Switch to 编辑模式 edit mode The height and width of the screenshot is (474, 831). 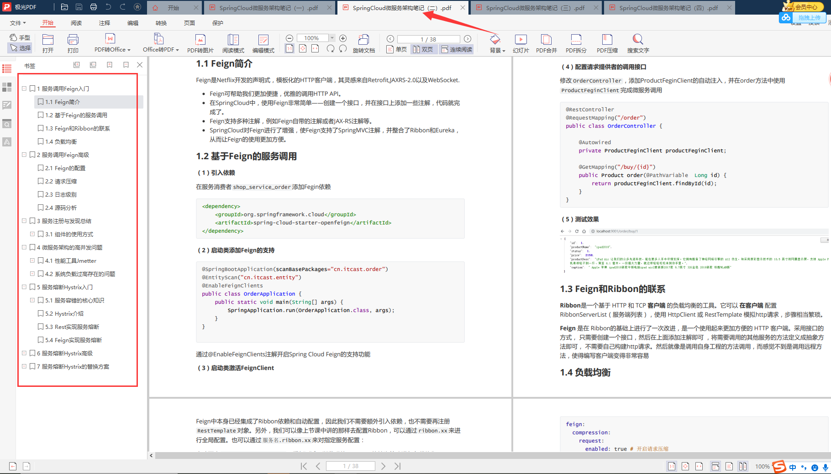(x=263, y=43)
